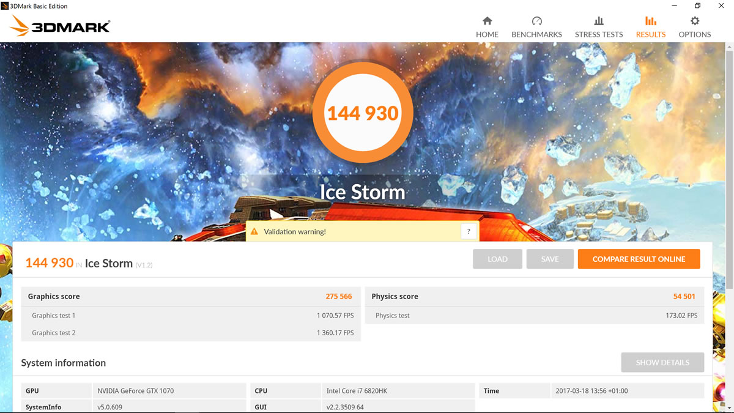Open the Options tab

click(x=694, y=27)
